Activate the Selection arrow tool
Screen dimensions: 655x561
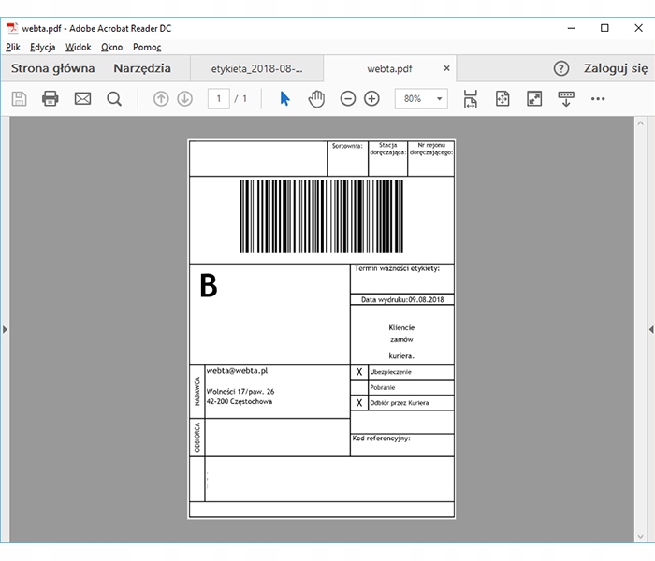284,99
